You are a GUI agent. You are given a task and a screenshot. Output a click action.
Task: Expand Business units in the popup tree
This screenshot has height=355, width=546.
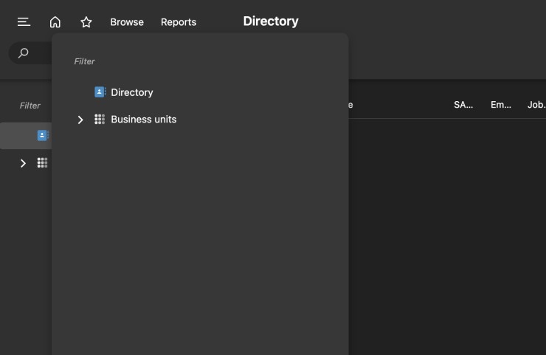coord(80,120)
